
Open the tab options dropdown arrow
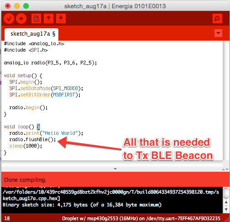point(218,33)
